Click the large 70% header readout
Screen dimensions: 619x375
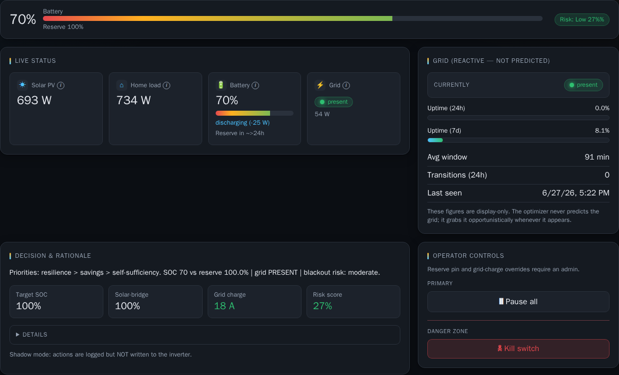pyautogui.click(x=23, y=19)
